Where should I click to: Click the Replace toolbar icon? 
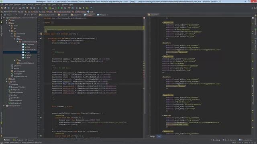[34, 8]
